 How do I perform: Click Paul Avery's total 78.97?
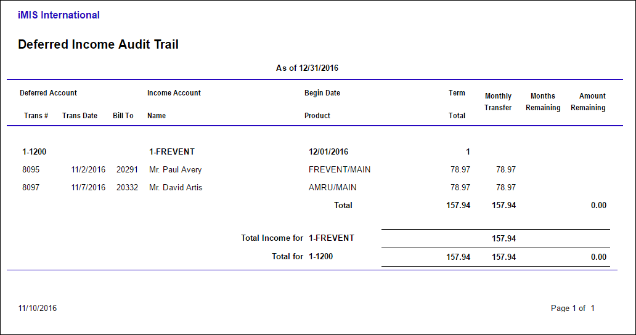point(460,170)
